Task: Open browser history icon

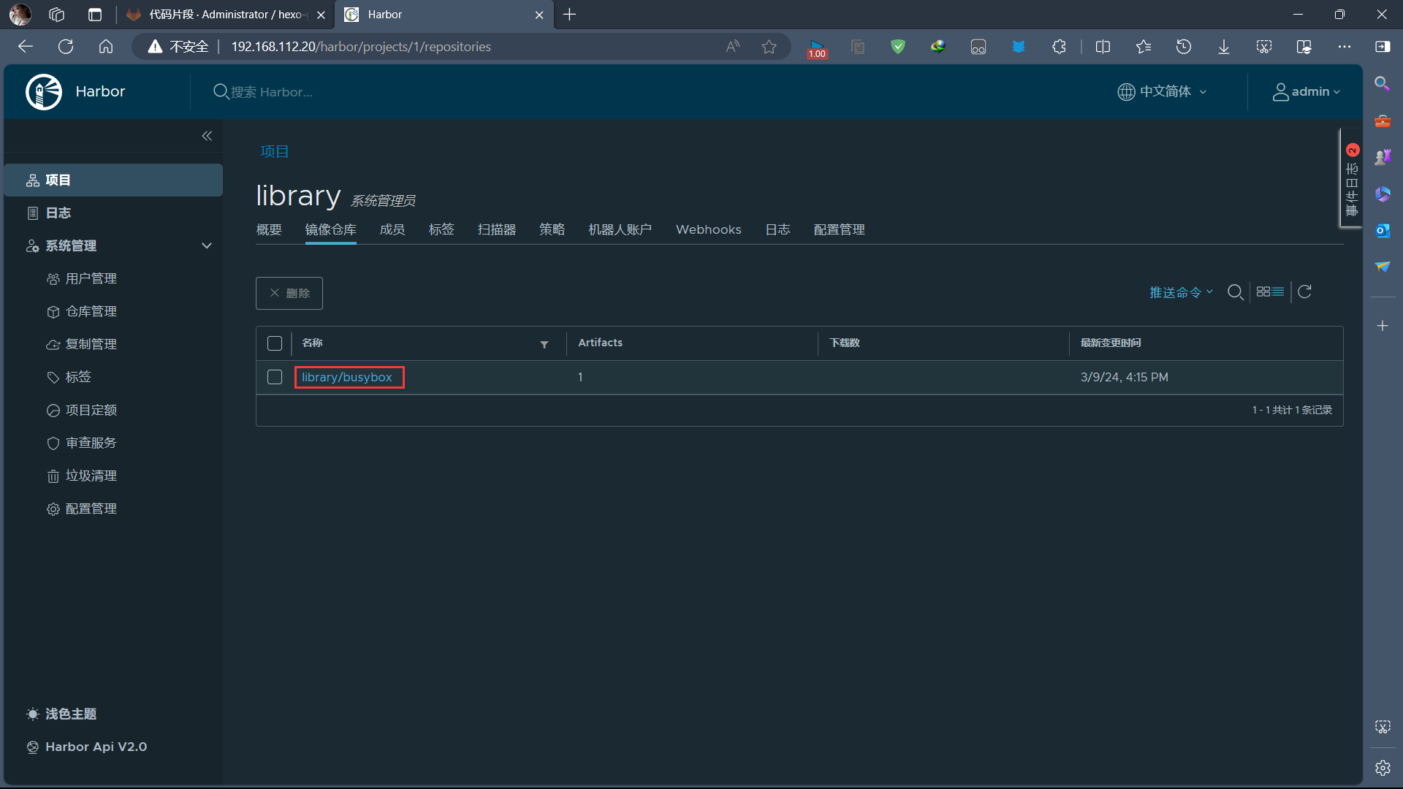Action: (x=1184, y=47)
